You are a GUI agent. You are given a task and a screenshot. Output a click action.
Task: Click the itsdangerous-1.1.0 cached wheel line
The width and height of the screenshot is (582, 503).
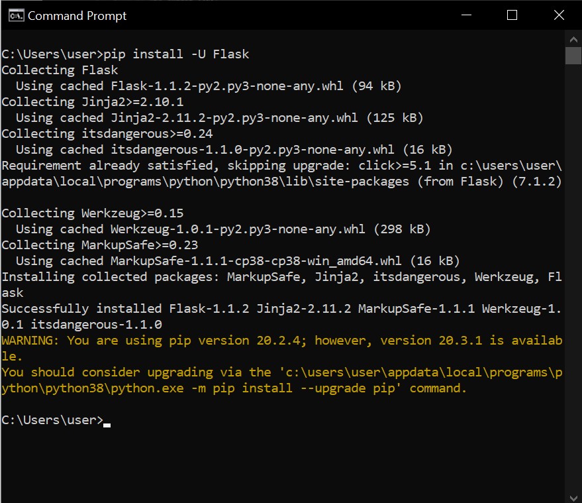coord(234,150)
